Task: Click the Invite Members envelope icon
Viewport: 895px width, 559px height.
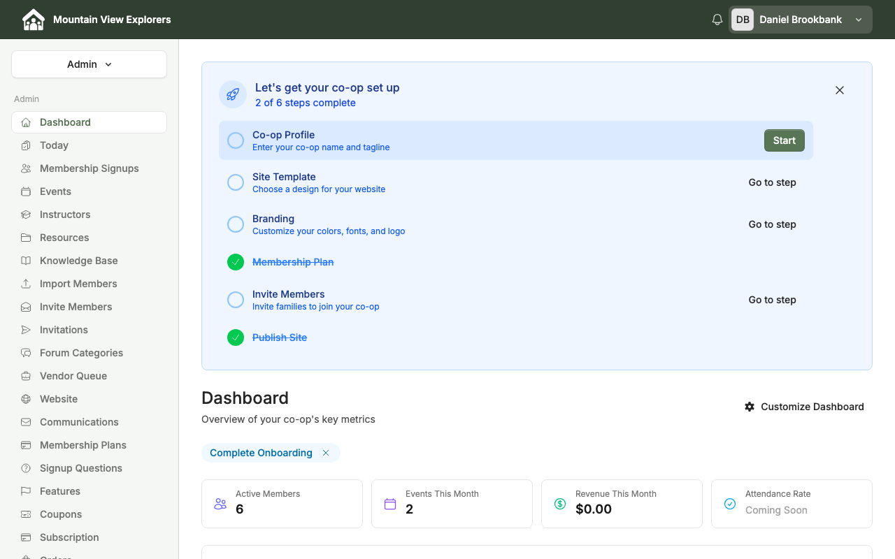Action: point(26,307)
